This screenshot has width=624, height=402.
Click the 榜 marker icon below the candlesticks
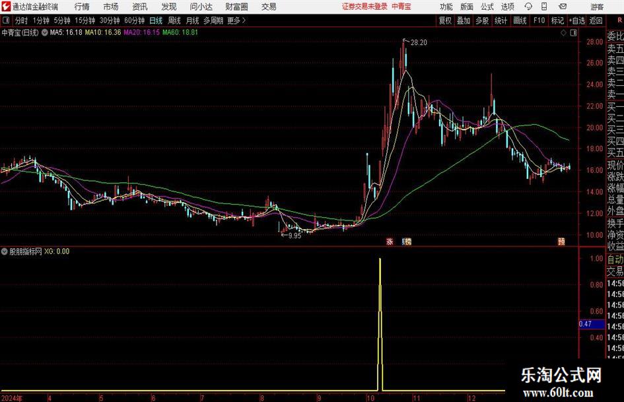coord(407,242)
